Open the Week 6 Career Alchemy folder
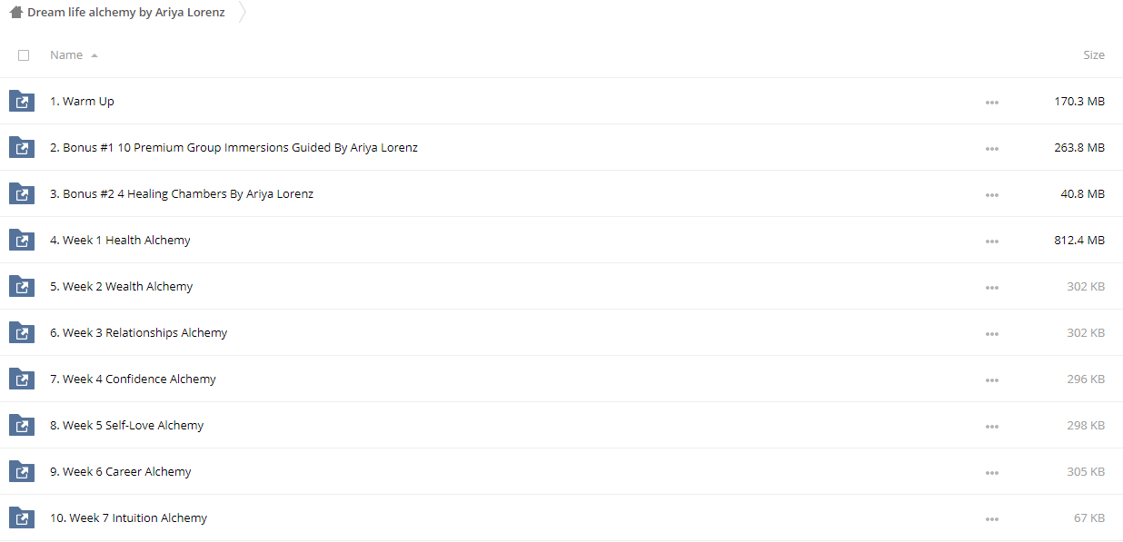The width and height of the screenshot is (1123, 542). [x=120, y=471]
